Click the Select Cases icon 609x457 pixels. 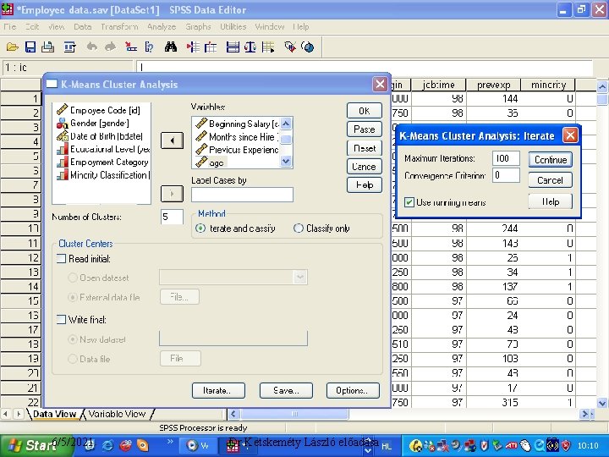(268, 47)
